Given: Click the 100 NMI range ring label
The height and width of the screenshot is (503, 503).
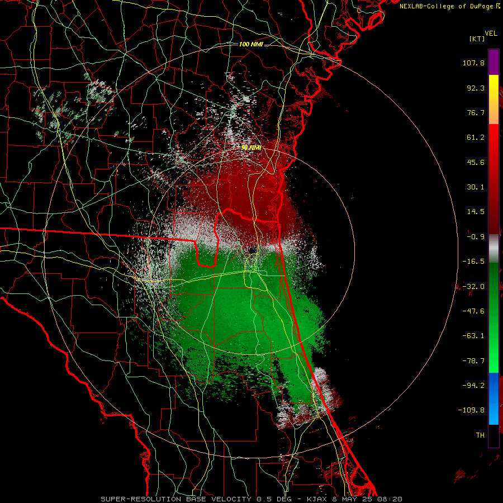Looking at the screenshot, I should pos(251,44).
